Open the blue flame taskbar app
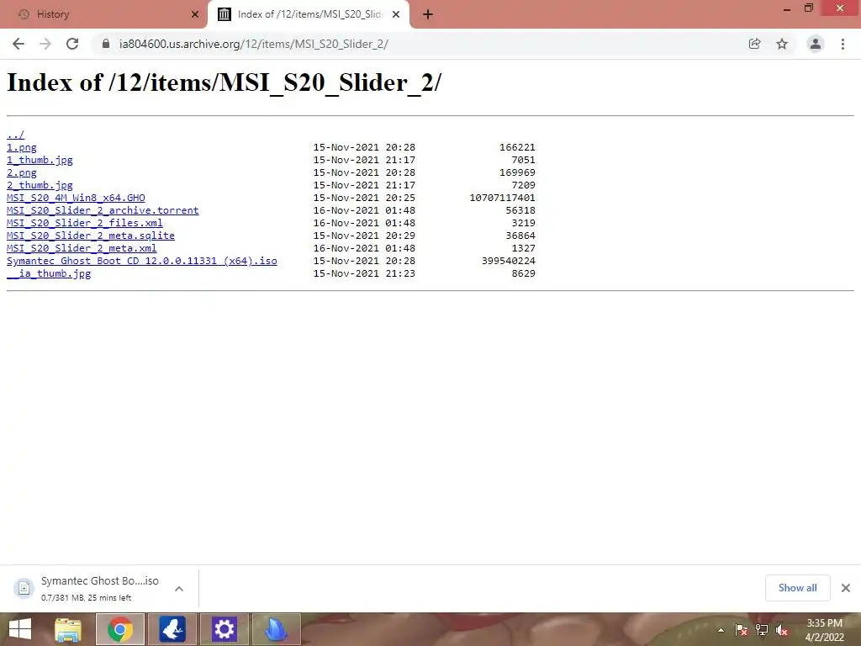Viewport: 861px width, 646px height. pyautogui.click(x=276, y=629)
